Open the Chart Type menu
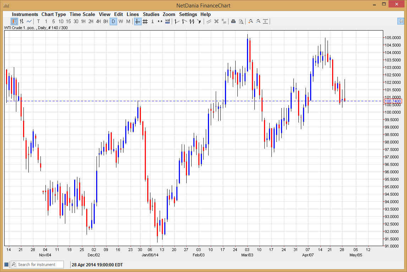The height and width of the screenshot is (272, 407). pyautogui.click(x=54, y=14)
